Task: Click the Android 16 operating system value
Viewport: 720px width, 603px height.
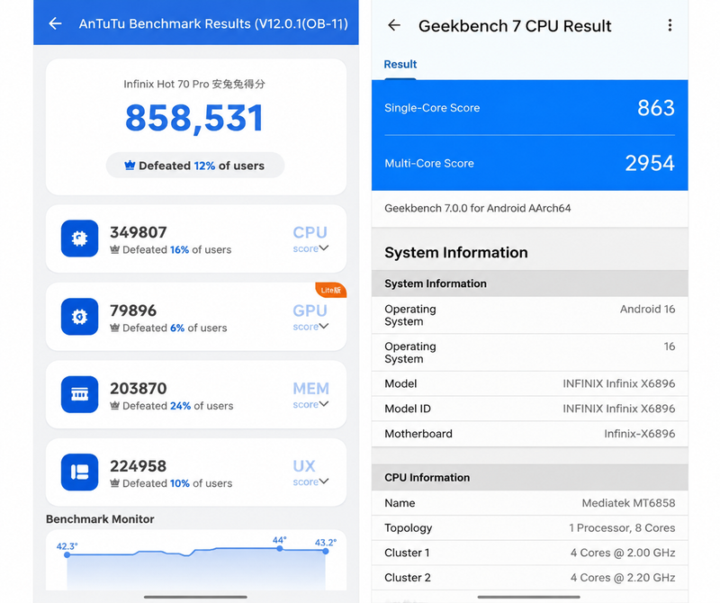Action: coord(647,309)
